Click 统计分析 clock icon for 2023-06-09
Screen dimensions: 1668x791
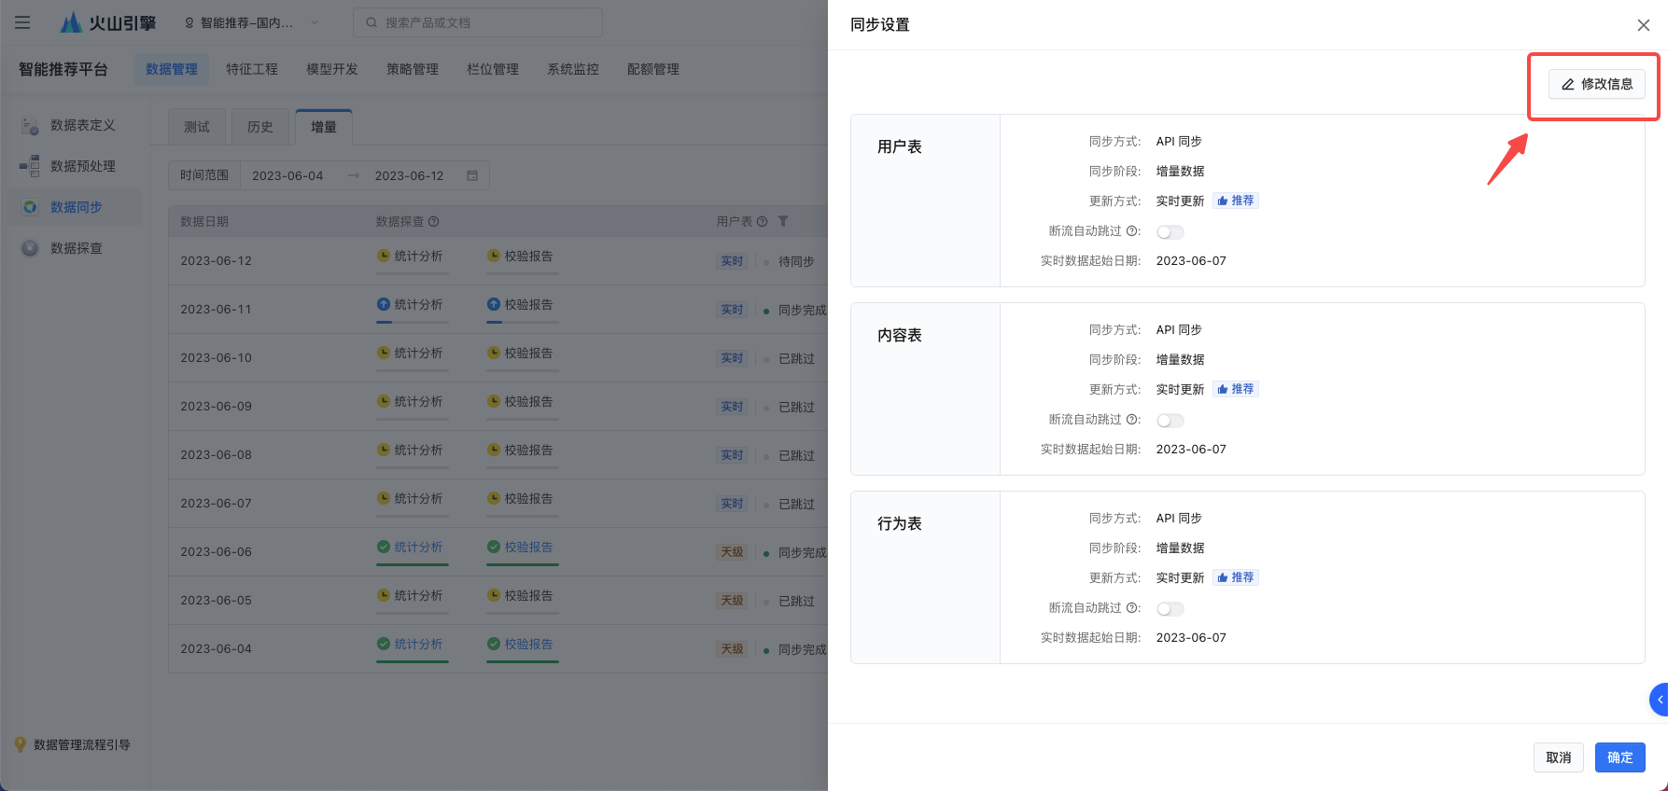point(384,401)
